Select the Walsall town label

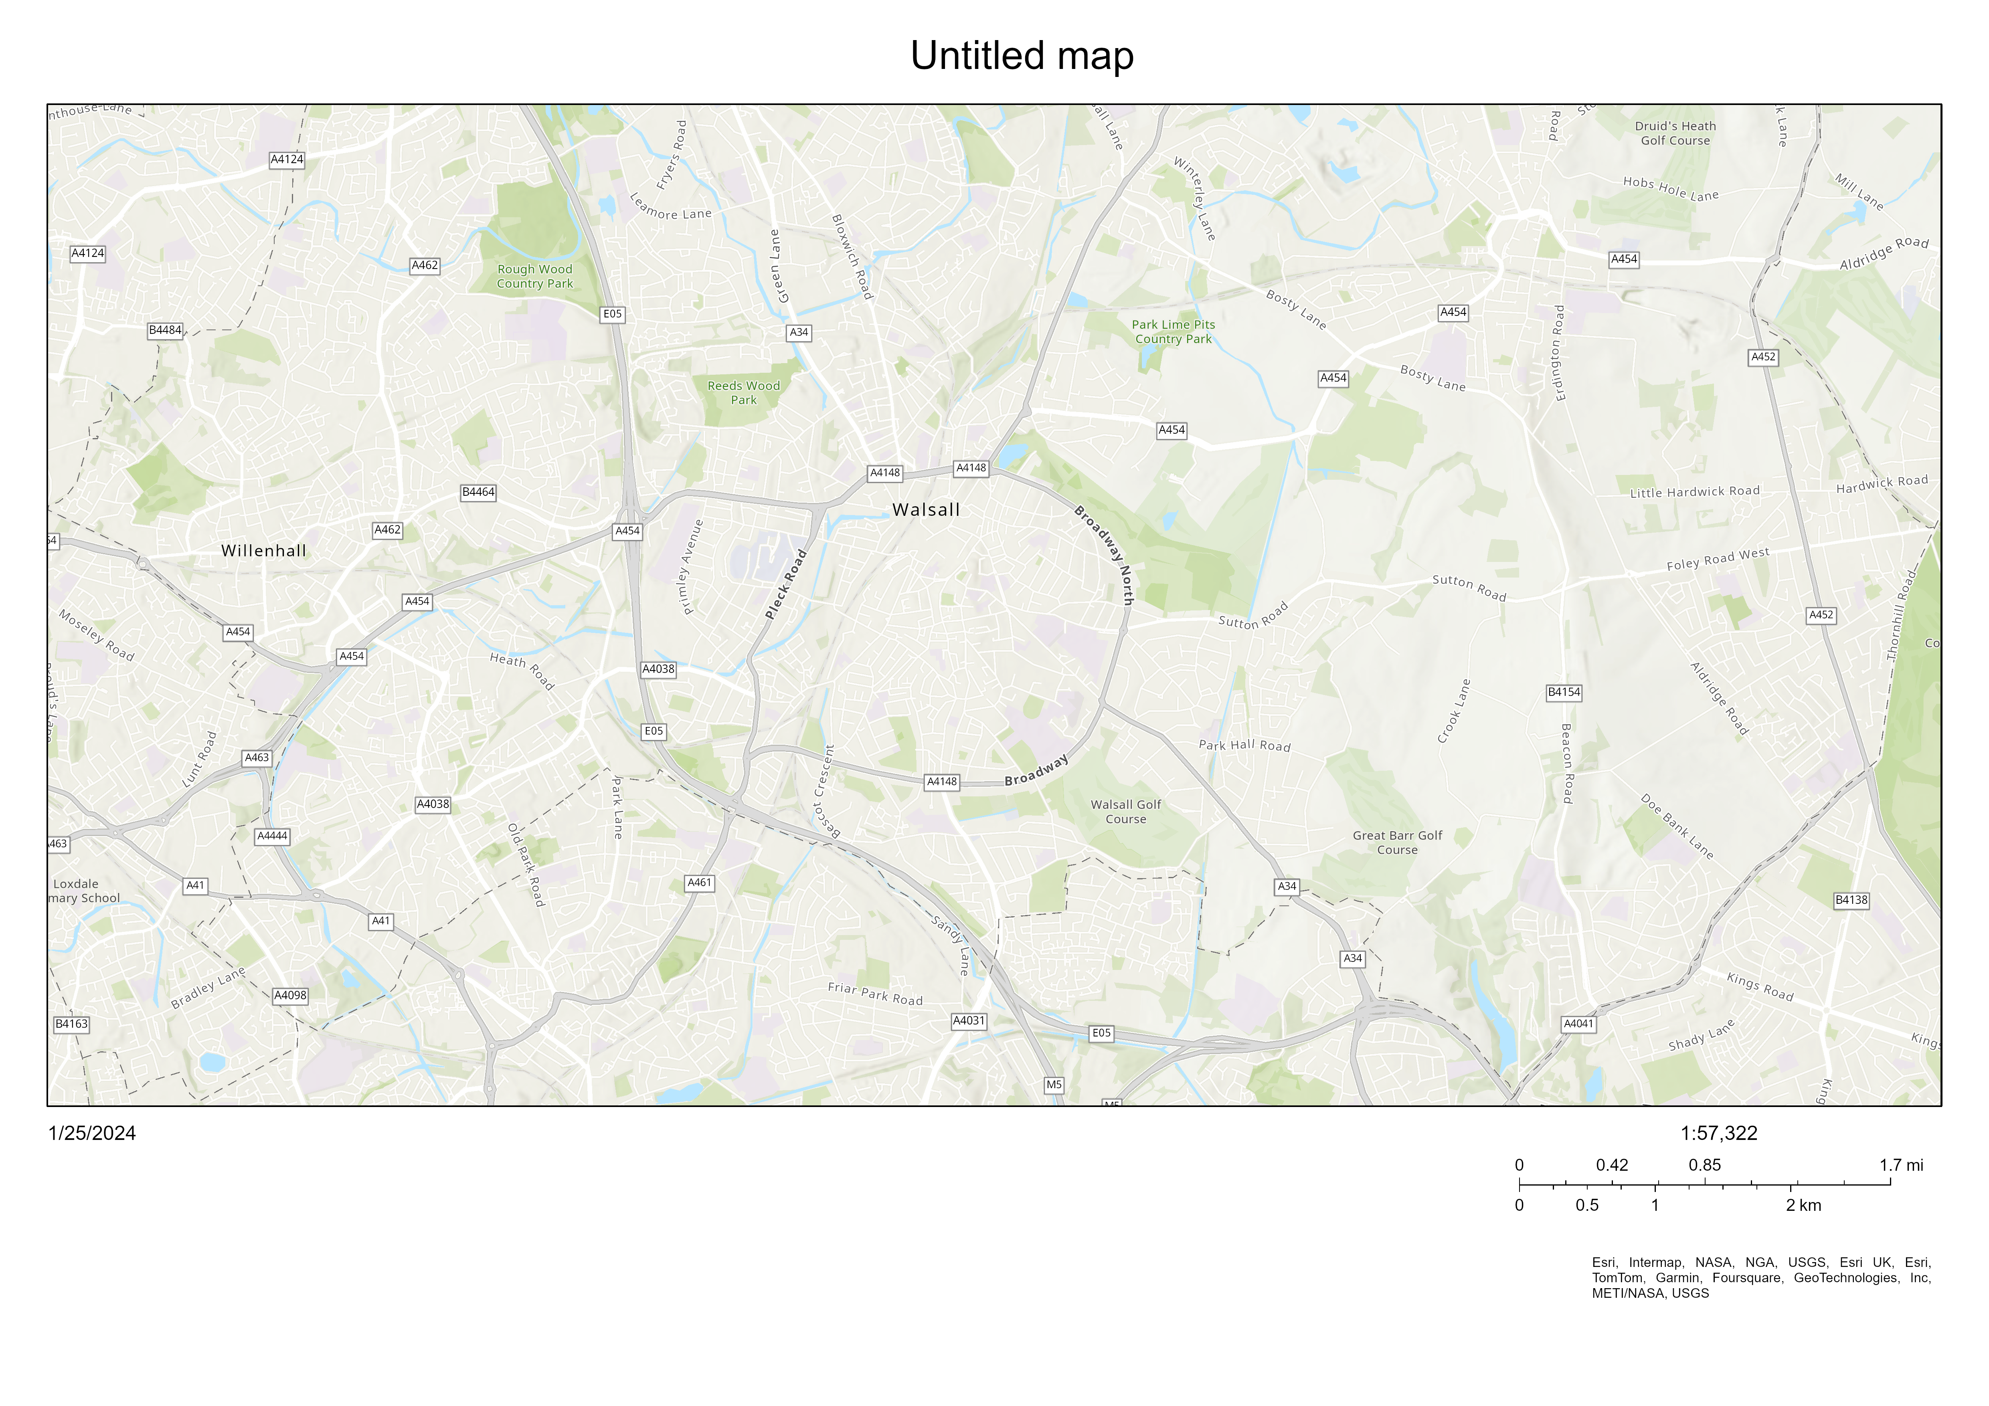(926, 510)
